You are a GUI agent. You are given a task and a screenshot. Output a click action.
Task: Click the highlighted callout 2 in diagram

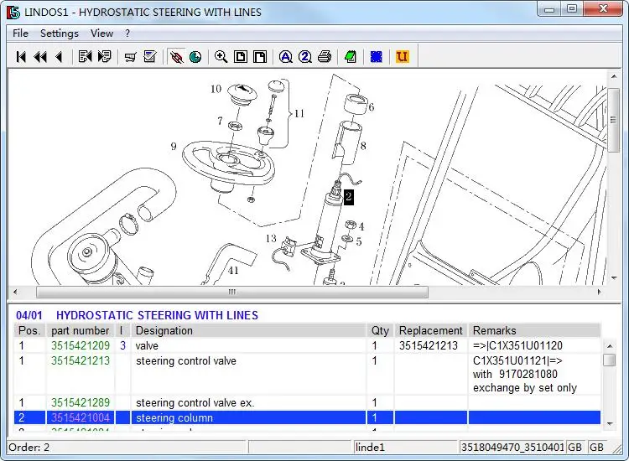(349, 197)
